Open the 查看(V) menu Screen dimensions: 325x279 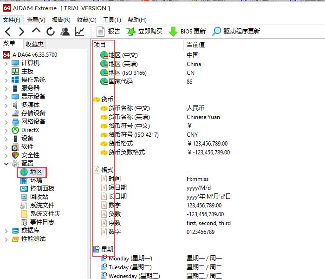click(36, 20)
